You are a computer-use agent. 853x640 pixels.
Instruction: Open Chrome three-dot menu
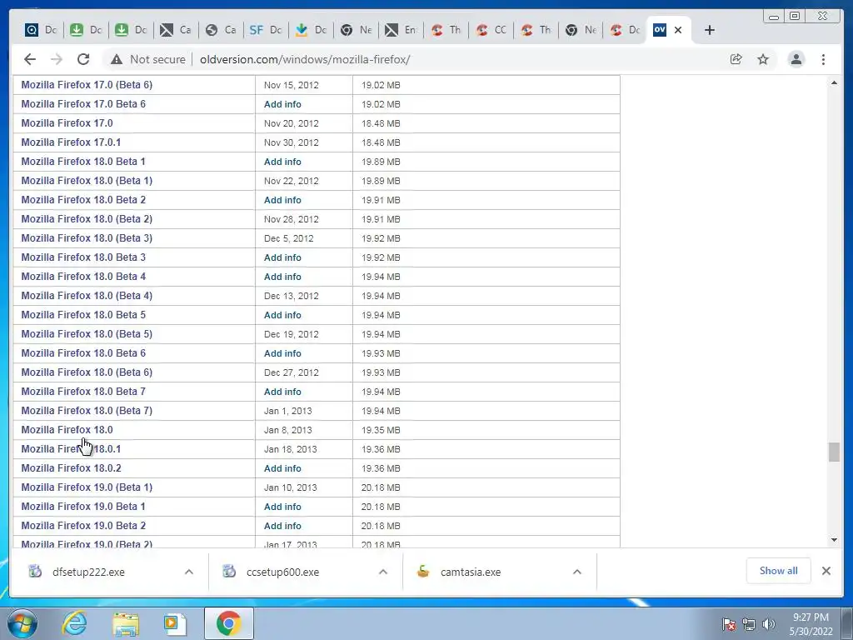823,59
